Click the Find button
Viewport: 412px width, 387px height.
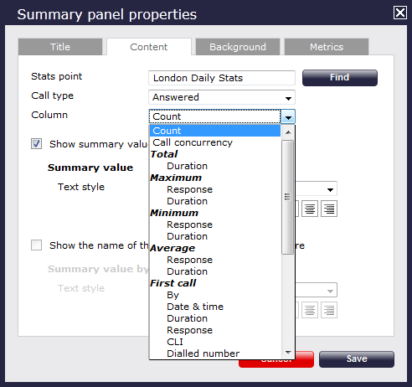[x=340, y=78]
